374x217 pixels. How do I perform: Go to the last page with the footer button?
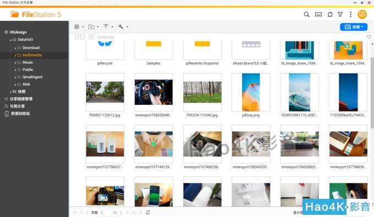(134, 213)
